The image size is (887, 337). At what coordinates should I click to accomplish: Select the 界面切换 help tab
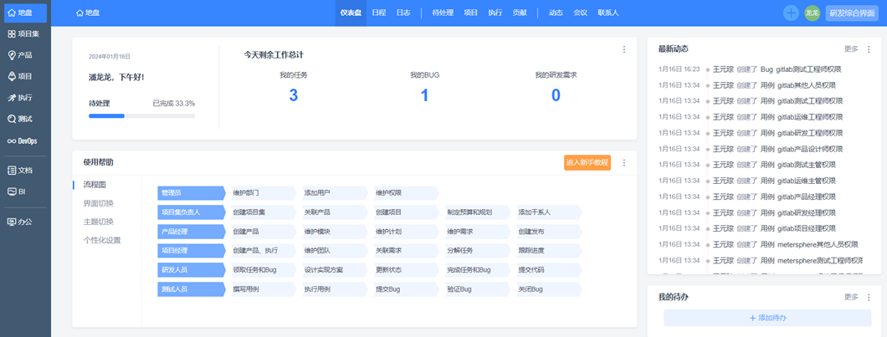click(x=99, y=203)
